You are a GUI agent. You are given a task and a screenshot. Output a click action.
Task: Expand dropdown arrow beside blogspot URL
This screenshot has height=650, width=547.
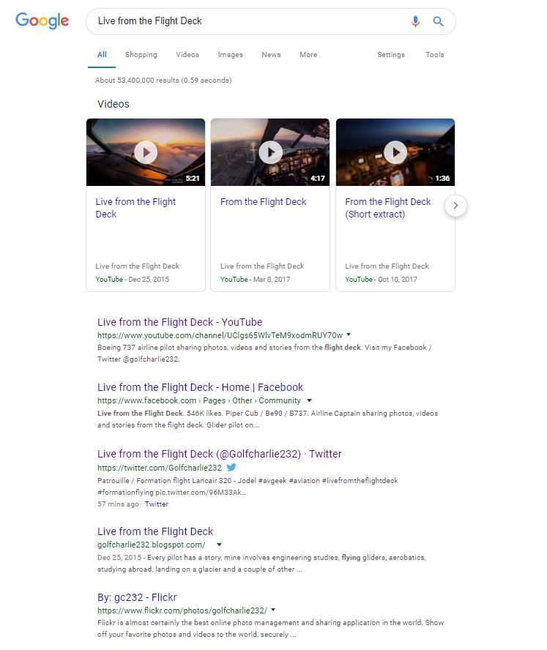pos(220,545)
